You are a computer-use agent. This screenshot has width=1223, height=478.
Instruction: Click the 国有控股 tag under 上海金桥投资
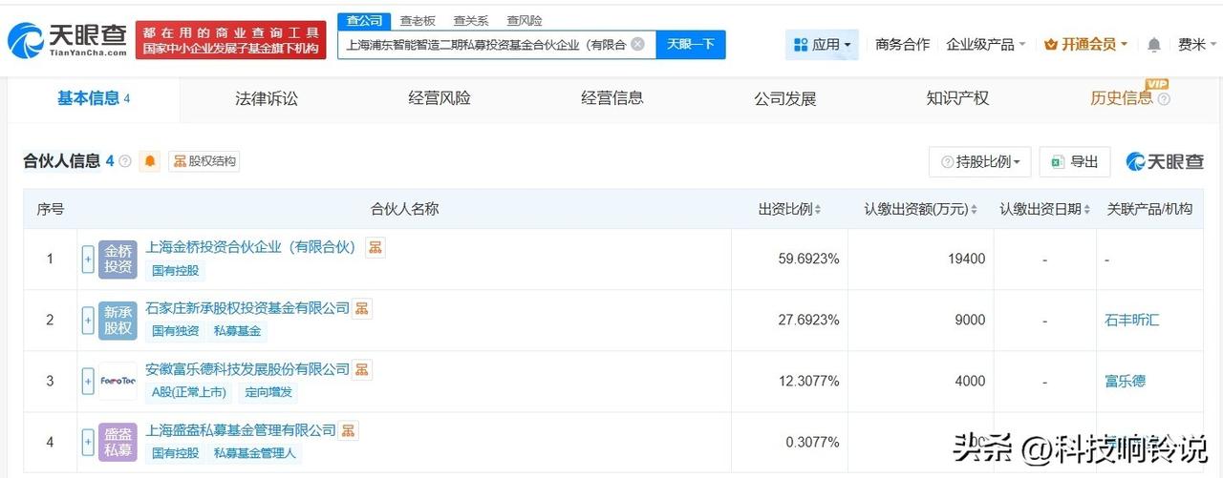tap(175, 270)
